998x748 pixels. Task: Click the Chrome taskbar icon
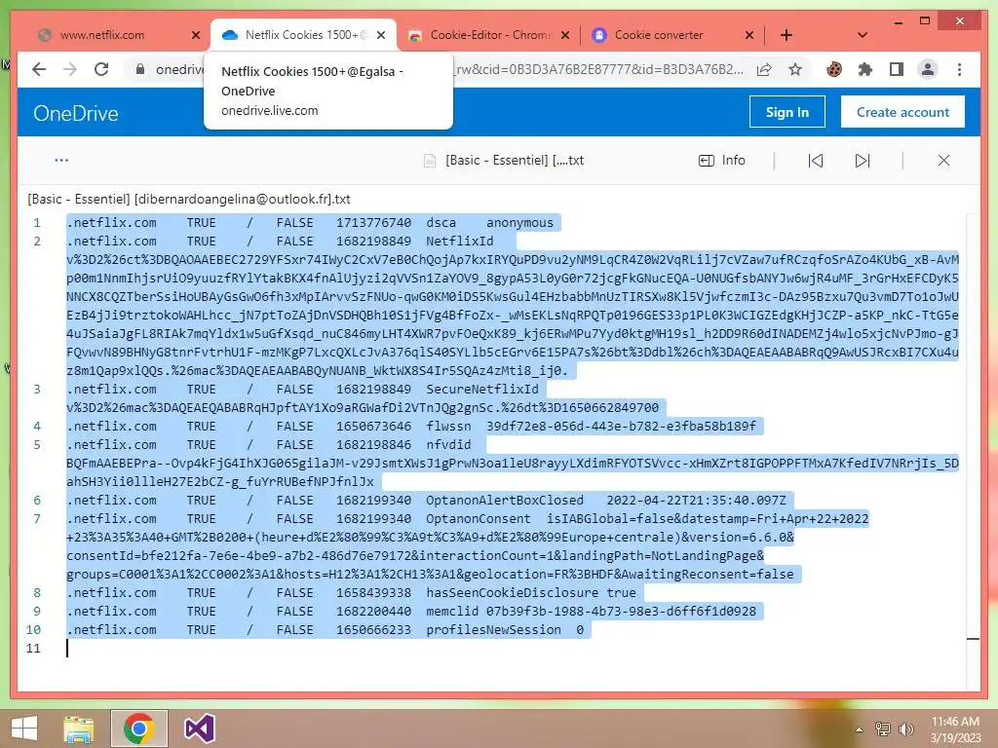139,729
